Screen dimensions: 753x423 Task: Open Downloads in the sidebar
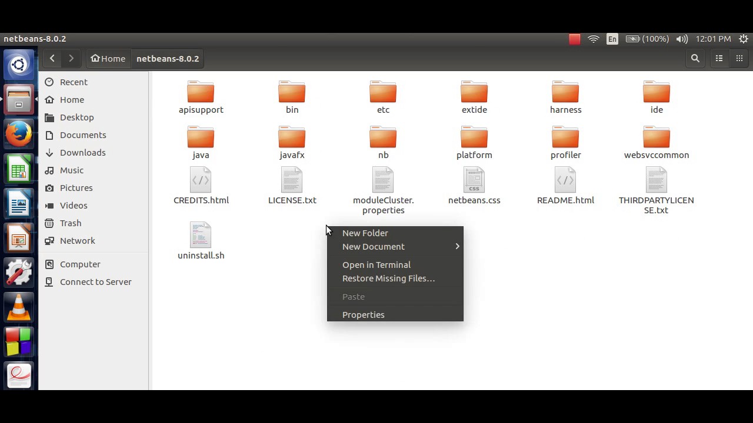[x=94, y=153]
